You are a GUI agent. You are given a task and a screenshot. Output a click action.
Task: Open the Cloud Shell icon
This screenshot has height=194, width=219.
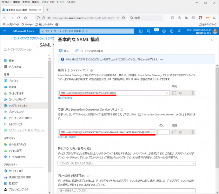(x=141, y=31)
